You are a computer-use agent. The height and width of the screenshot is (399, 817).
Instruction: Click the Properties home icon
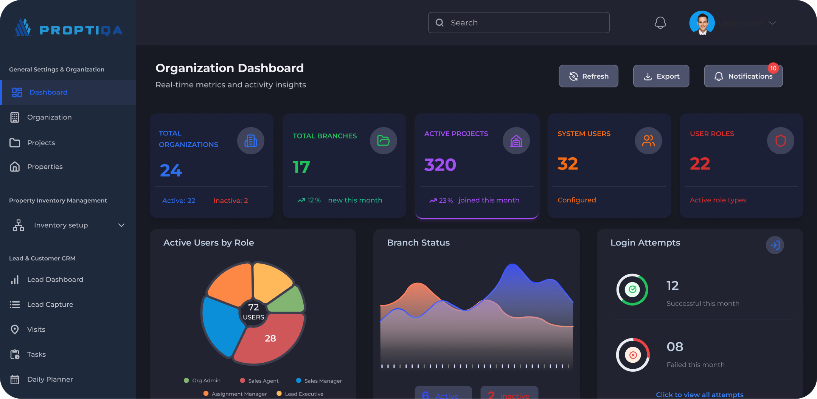click(15, 166)
